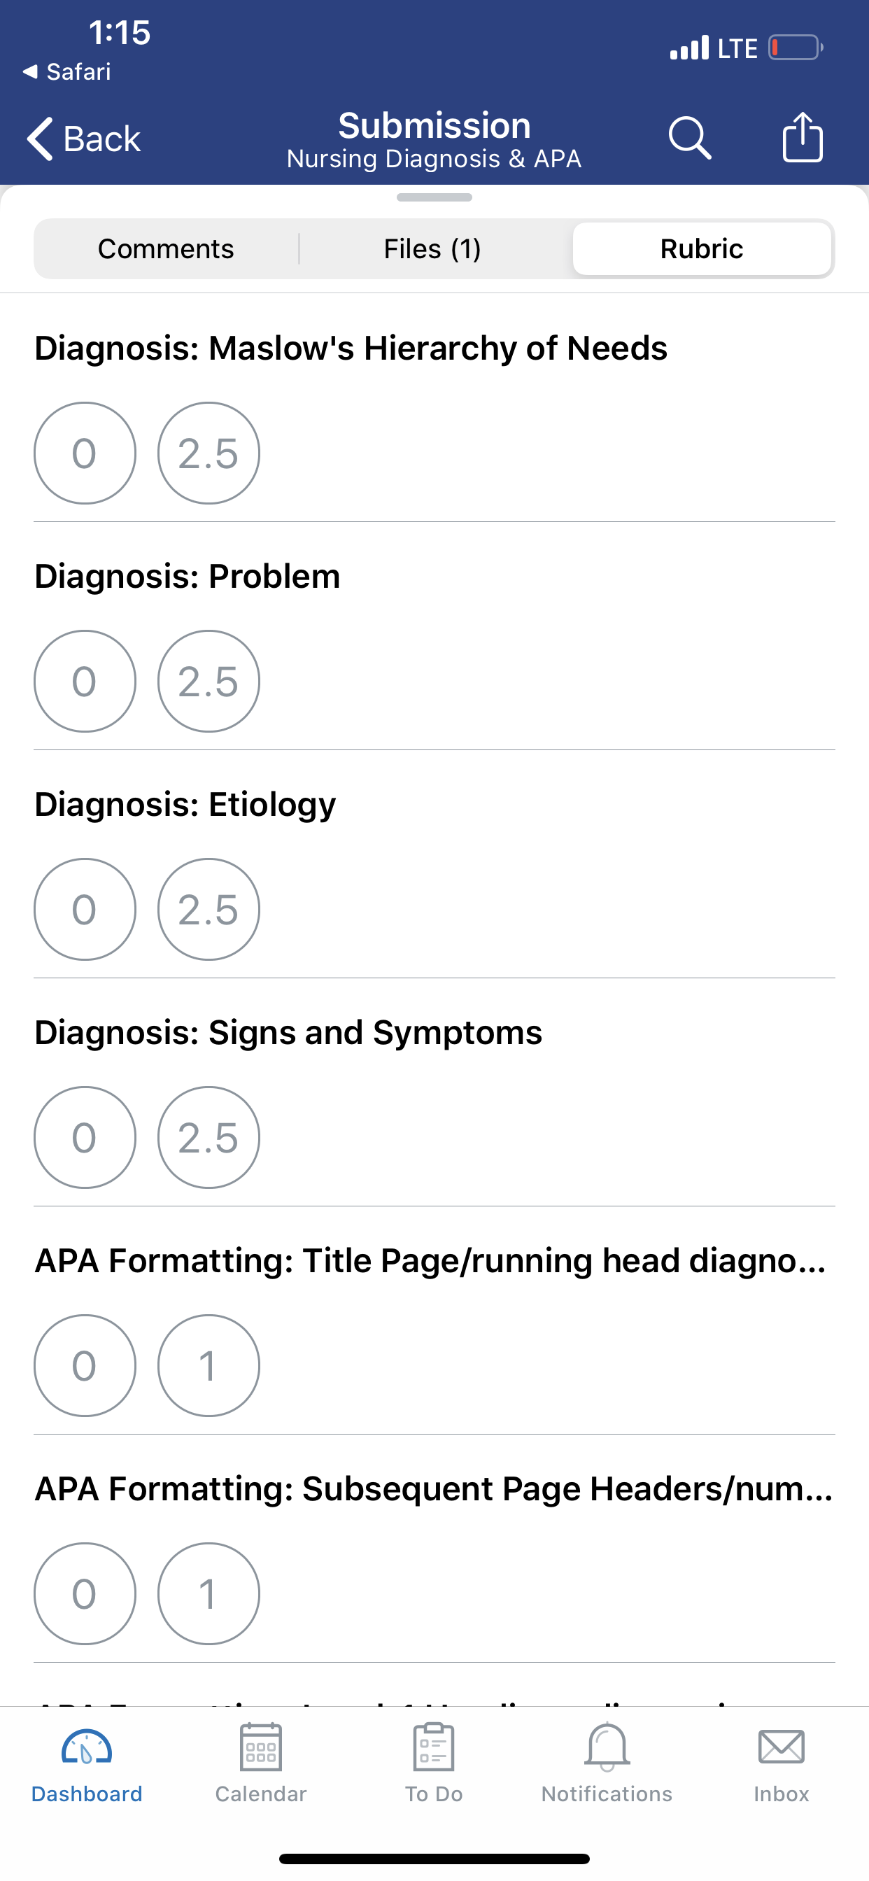Open the share icon in header

coord(803,136)
